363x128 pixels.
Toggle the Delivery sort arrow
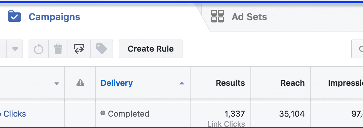[x=182, y=83]
